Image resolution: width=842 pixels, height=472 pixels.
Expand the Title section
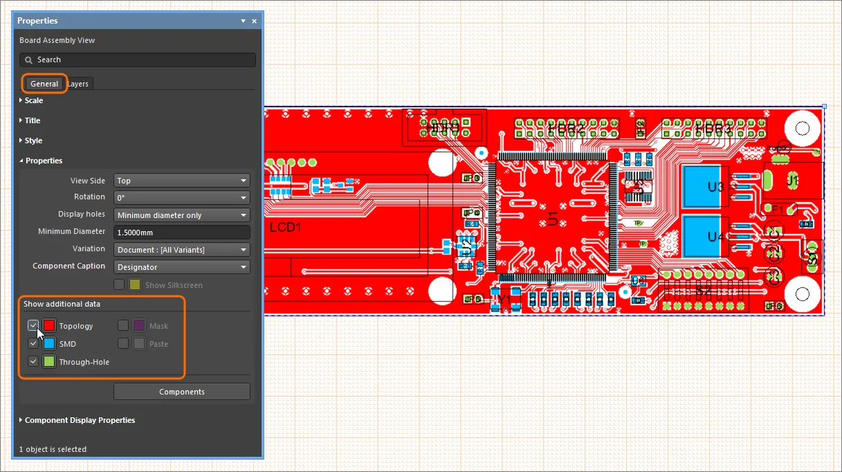point(30,120)
